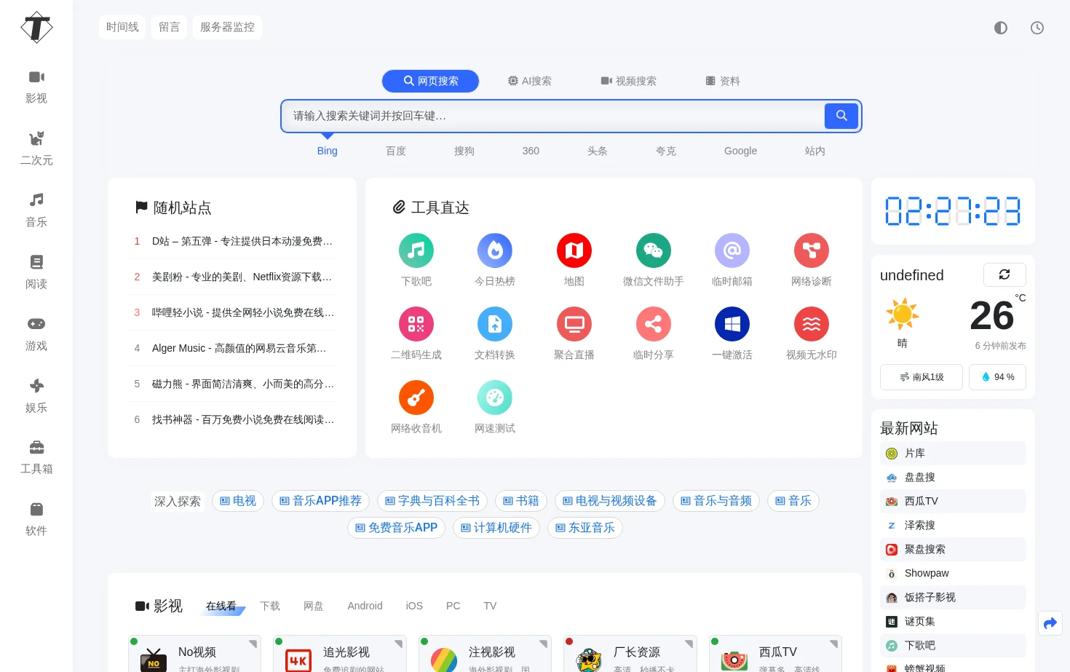Open the 网络诊断 network diagnostic icon

812,250
